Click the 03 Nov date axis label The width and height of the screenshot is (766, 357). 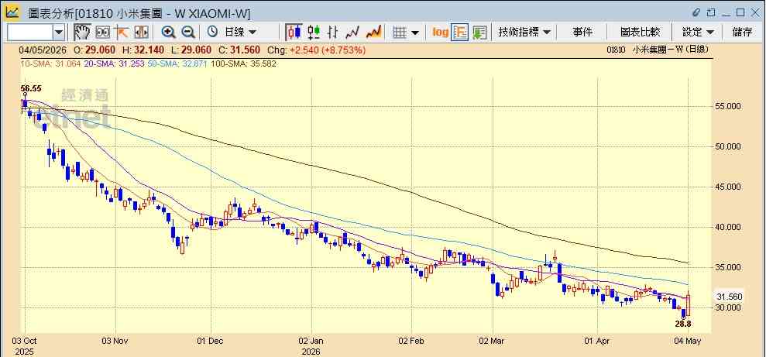115,342
